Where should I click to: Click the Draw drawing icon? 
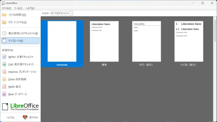tap(4, 79)
